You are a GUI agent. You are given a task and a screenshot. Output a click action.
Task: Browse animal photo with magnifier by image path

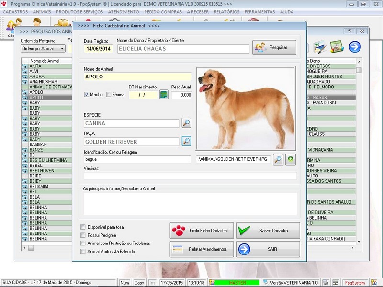click(278, 159)
